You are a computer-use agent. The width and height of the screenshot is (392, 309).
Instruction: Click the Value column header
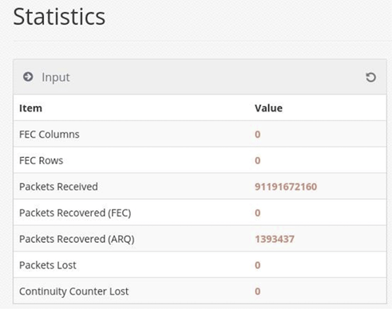point(268,108)
